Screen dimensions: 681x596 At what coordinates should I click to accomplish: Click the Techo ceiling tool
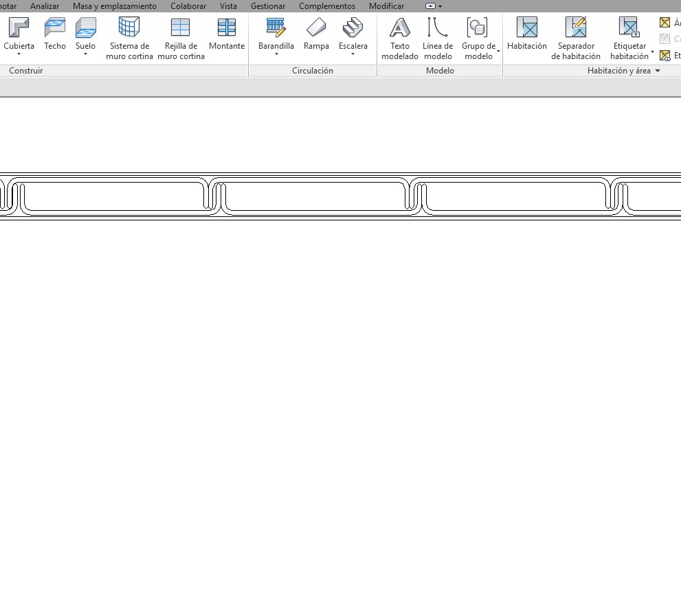click(x=55, y=34)
